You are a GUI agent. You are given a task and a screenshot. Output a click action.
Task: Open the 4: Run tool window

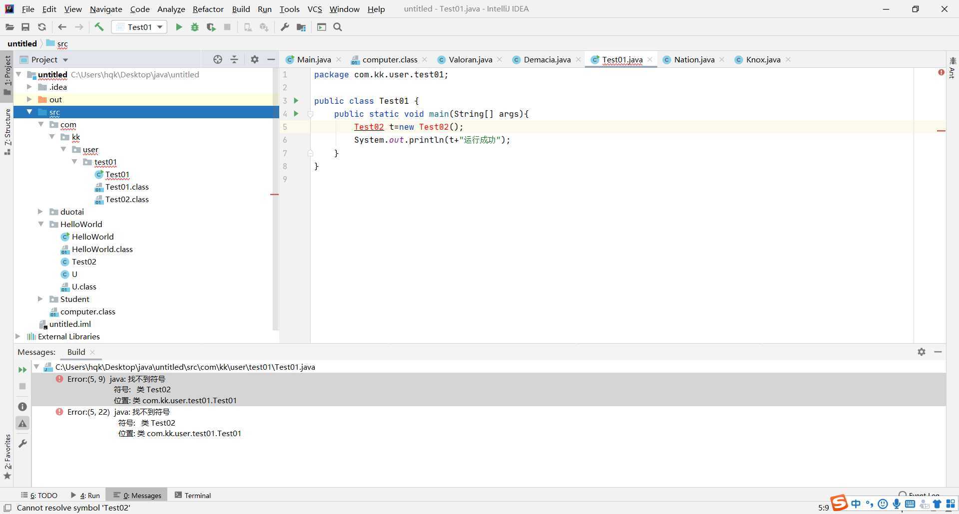(85, 495)
